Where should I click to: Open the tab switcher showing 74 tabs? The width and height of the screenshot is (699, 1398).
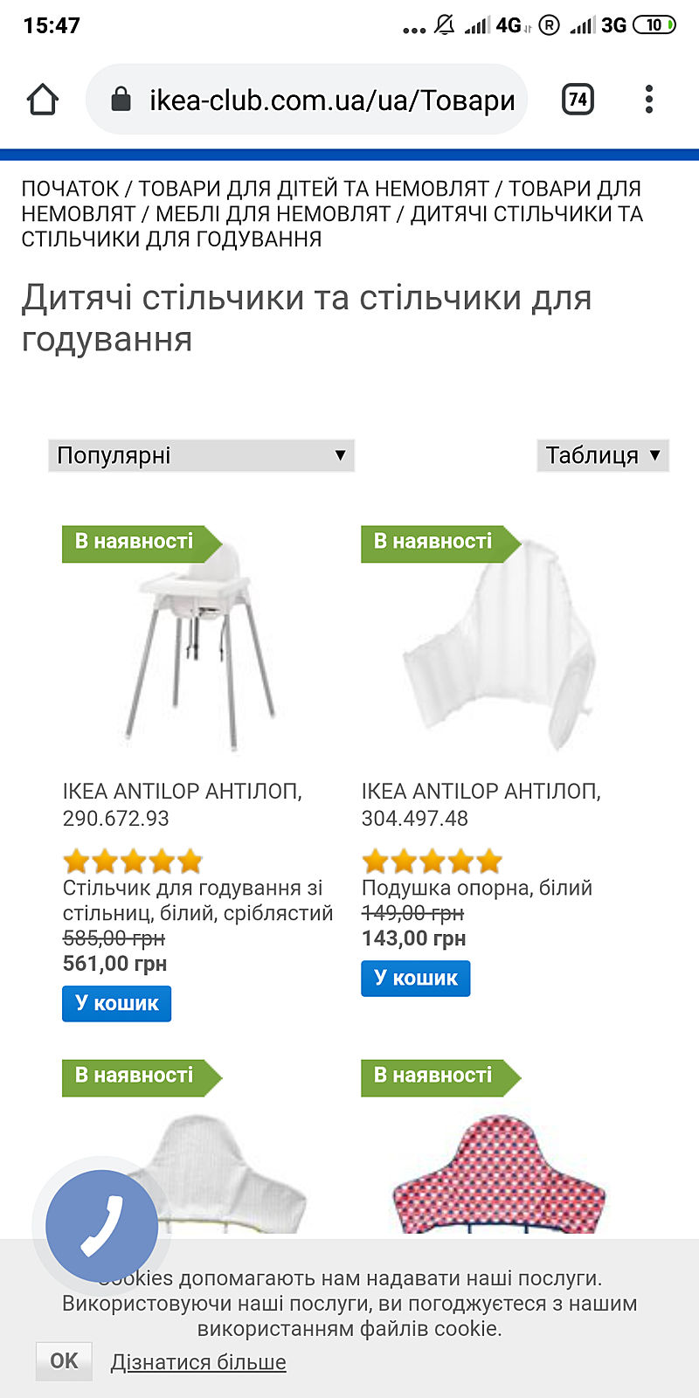577,100
